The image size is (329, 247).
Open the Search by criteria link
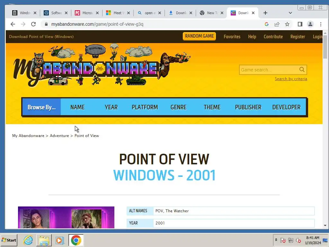coord(291,79)
